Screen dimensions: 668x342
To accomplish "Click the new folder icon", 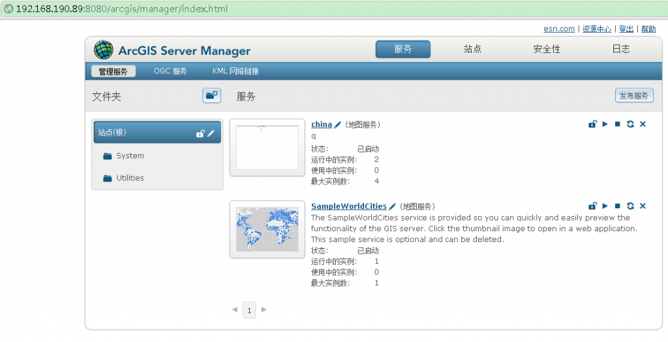I will tap(212, 95).
